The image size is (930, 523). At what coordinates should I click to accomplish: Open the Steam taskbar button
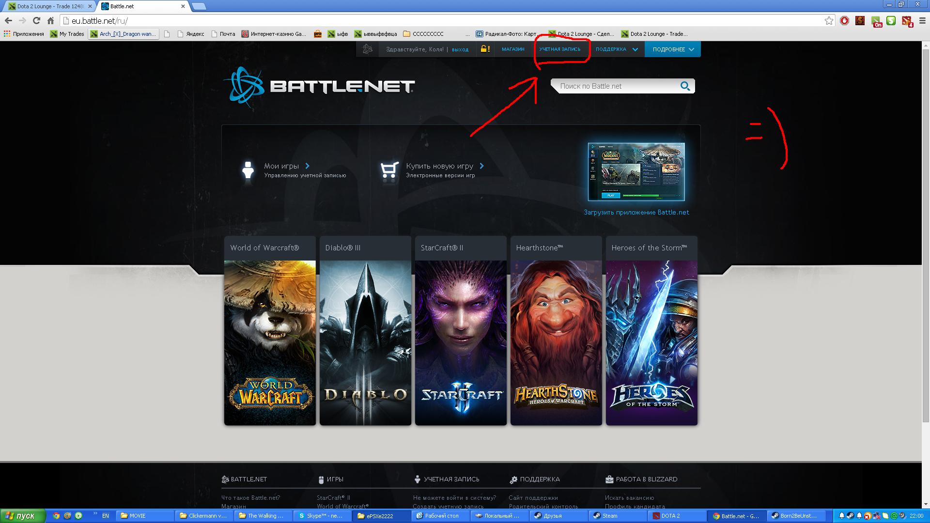tap(619, 516)
